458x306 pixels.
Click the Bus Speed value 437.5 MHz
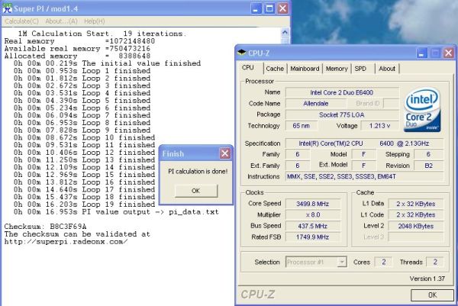pos(313,226)
